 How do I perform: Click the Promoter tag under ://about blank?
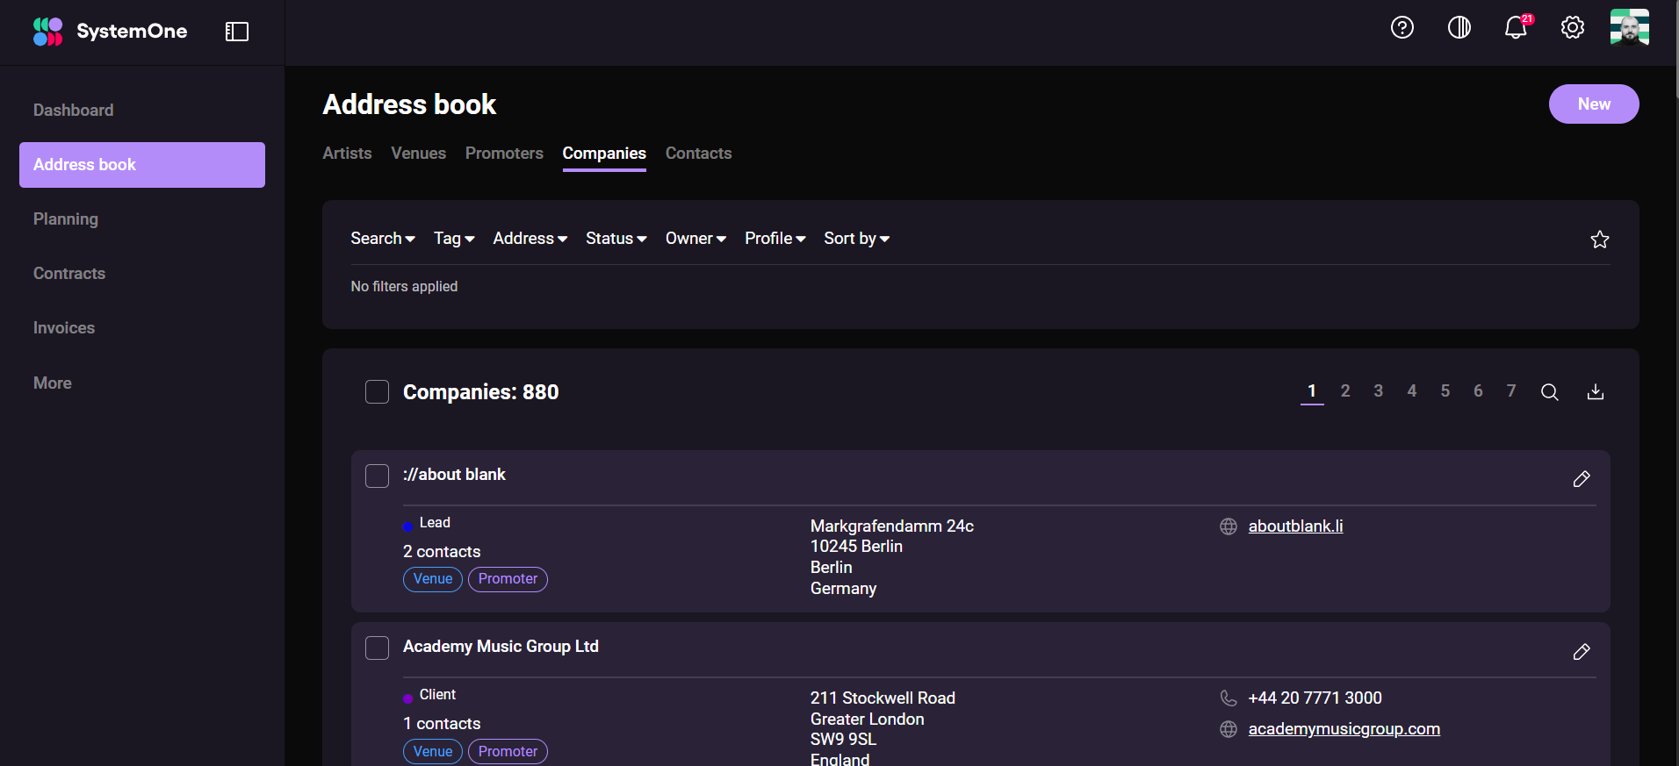[x=508, y=579]
